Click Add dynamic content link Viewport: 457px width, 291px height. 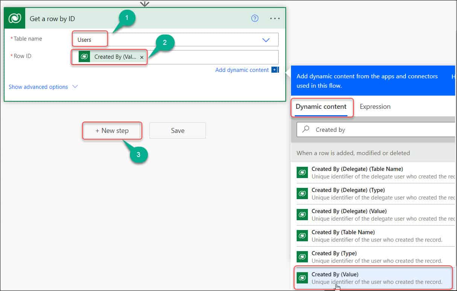tap(242, 70)
